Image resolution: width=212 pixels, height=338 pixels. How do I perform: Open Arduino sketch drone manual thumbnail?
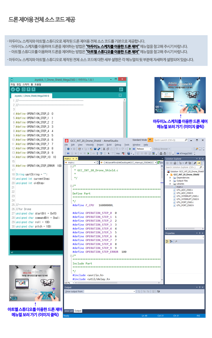[x=180, y=95]
